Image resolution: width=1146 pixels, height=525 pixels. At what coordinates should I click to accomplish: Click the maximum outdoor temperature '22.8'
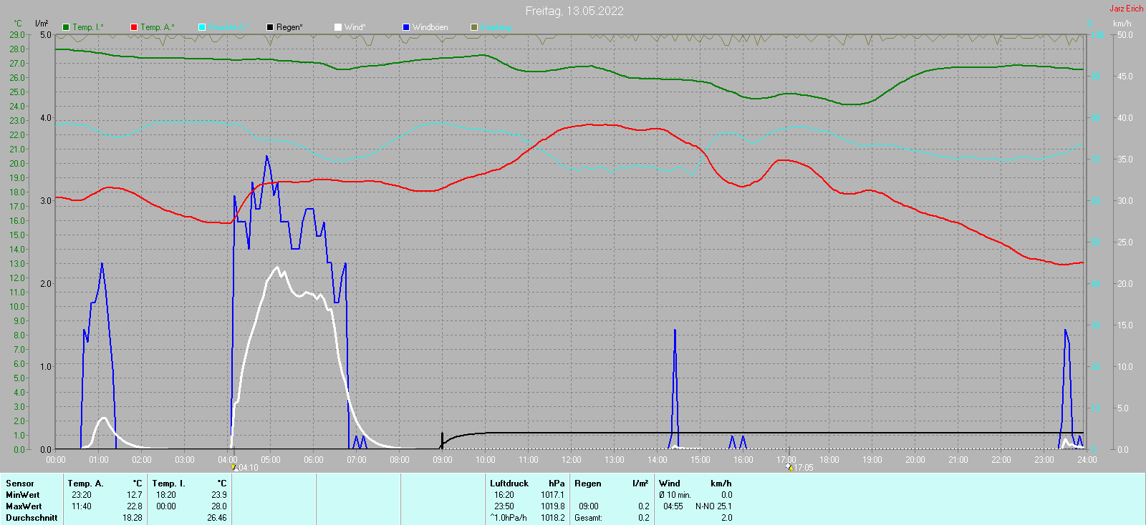coord(135,506)
